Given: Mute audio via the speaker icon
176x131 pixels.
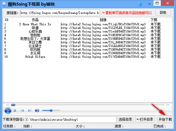Looking at the screenshot, I should coord(37,111).
